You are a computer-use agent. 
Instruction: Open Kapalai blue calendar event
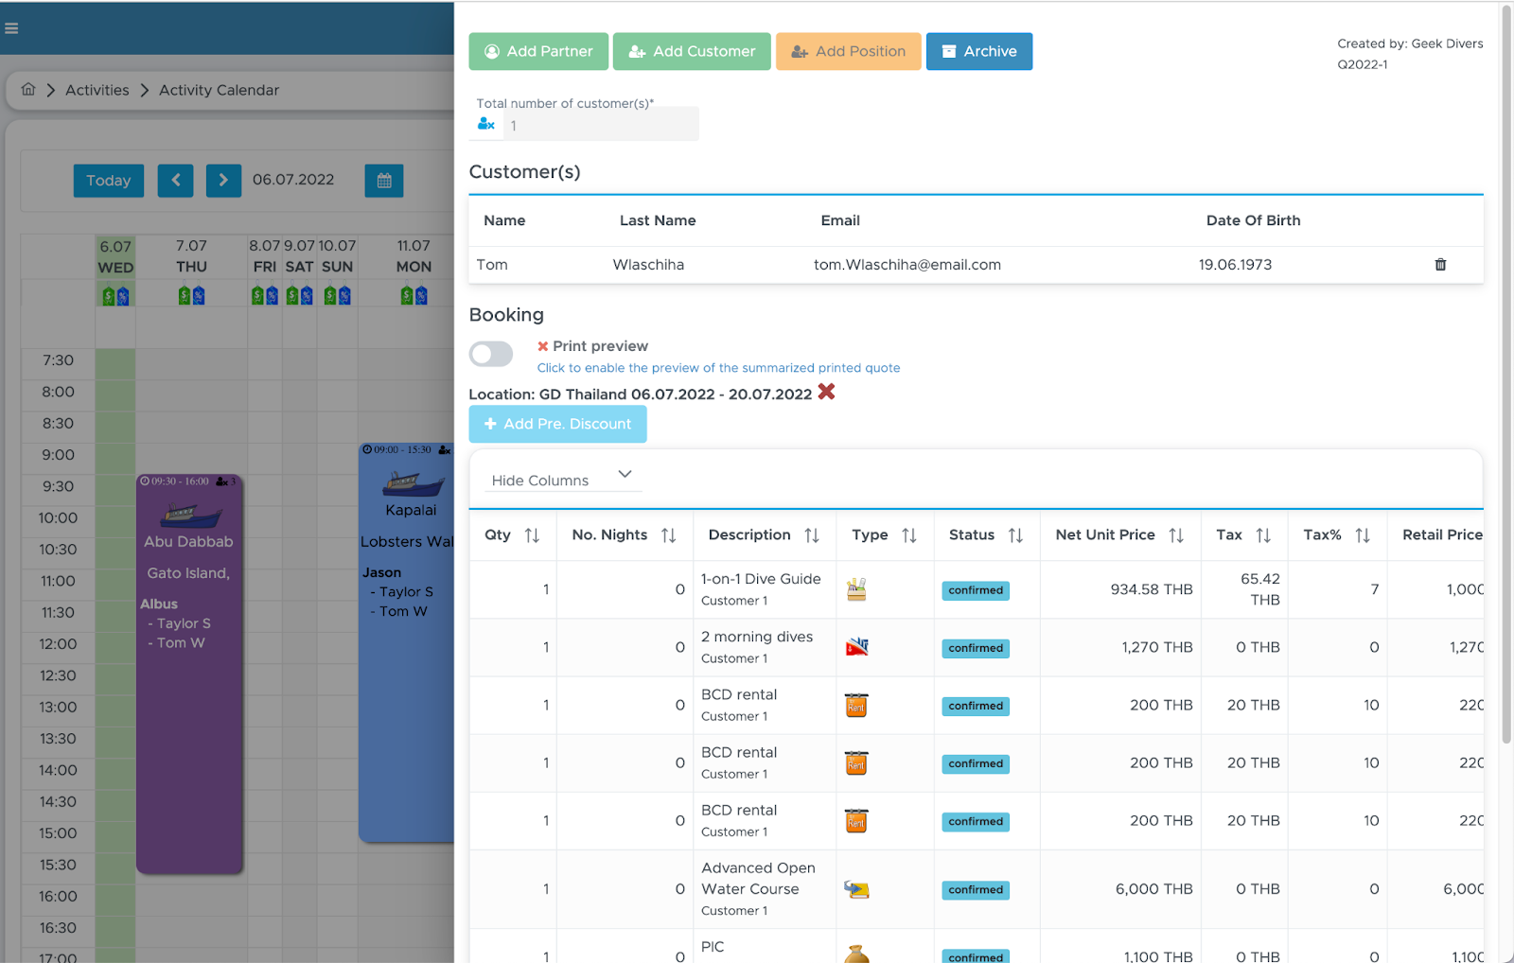click(407, 642)
